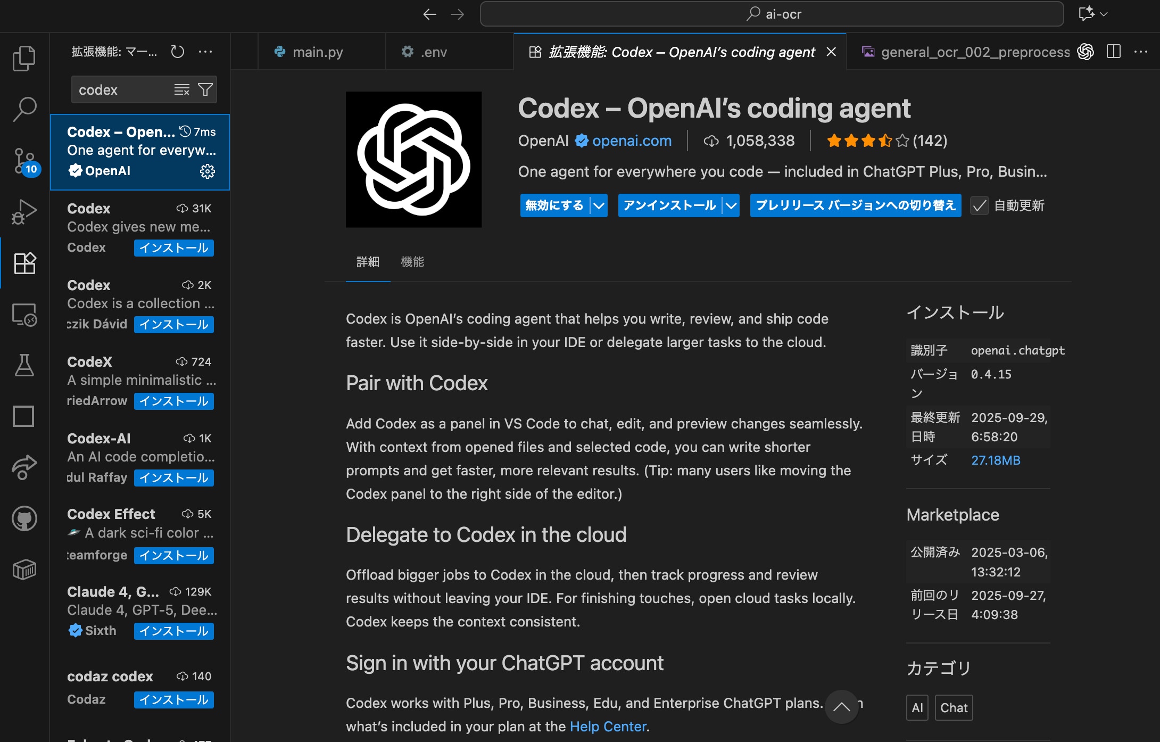The width and height of the screenshot is (1160, 742).
Task: Open the Search view icon
Action: pos(24,109)
